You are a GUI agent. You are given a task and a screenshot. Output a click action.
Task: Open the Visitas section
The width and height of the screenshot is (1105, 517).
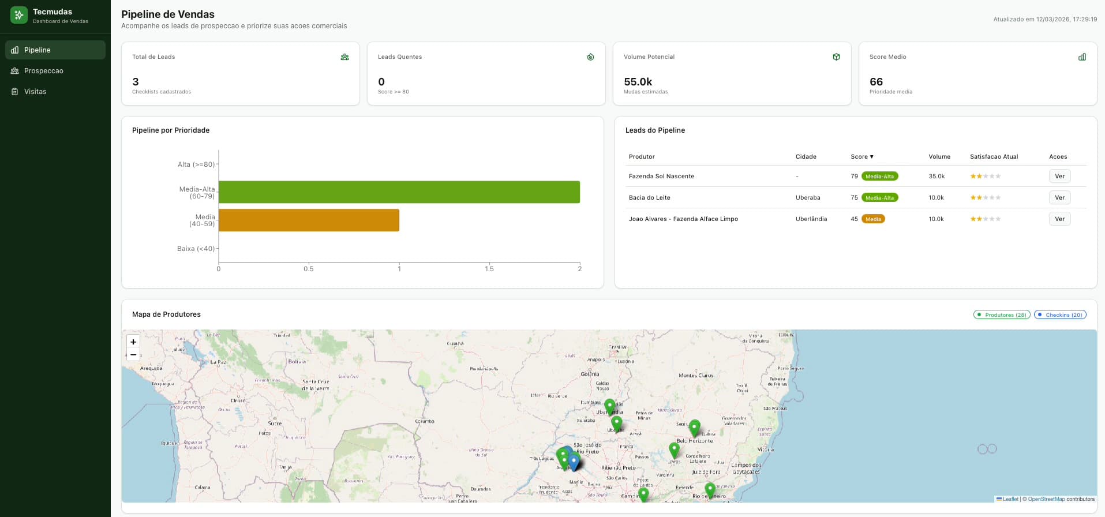coord(55,92)
